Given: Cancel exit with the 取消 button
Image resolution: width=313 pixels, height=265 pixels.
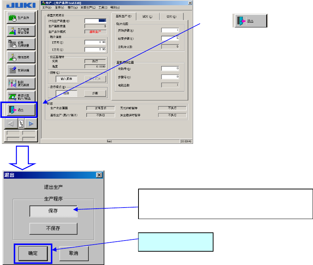Looking at the screenshot, I should click(74, 254).
